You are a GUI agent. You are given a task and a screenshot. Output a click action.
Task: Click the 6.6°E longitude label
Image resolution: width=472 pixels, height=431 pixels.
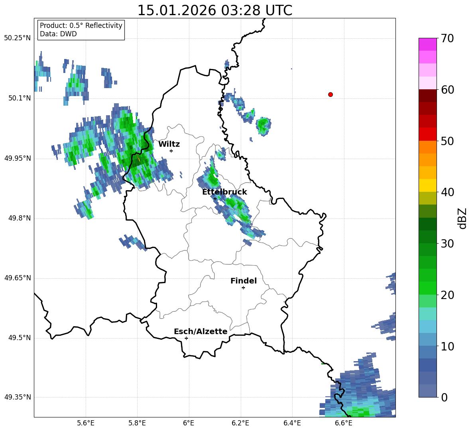tap(344, 423)
